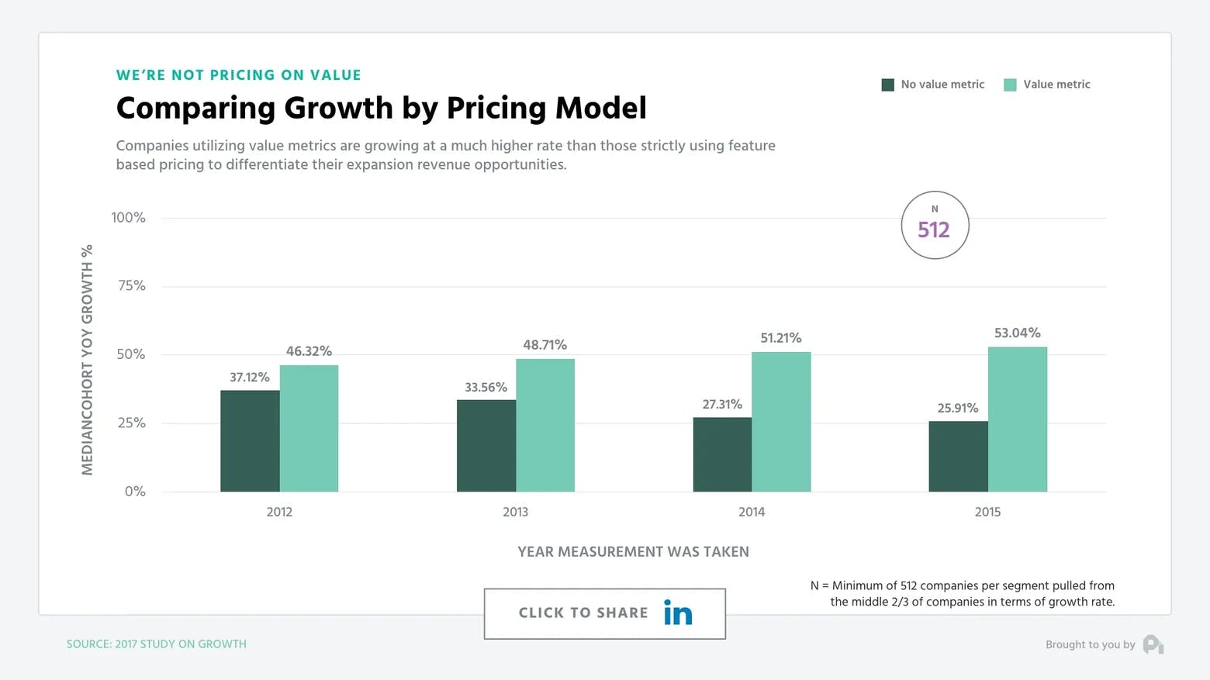Viewport: 1210px width, 680px height.
Task: Select the 2015 Value metric bar
Action: tap(1018, 419)
